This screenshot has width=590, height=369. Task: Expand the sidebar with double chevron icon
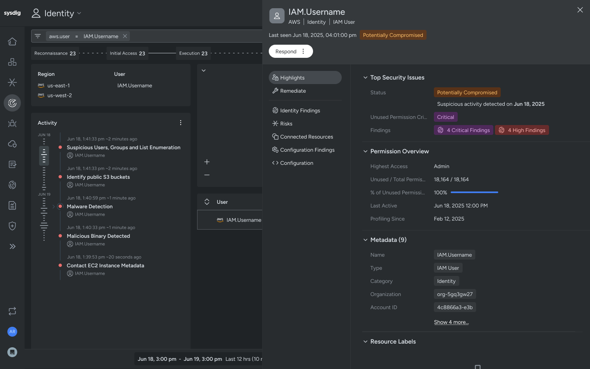12,246
